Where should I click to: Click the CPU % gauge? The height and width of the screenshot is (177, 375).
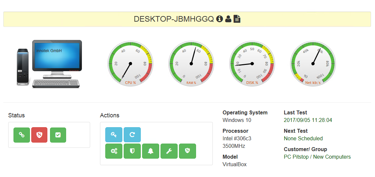click(130, 64)
